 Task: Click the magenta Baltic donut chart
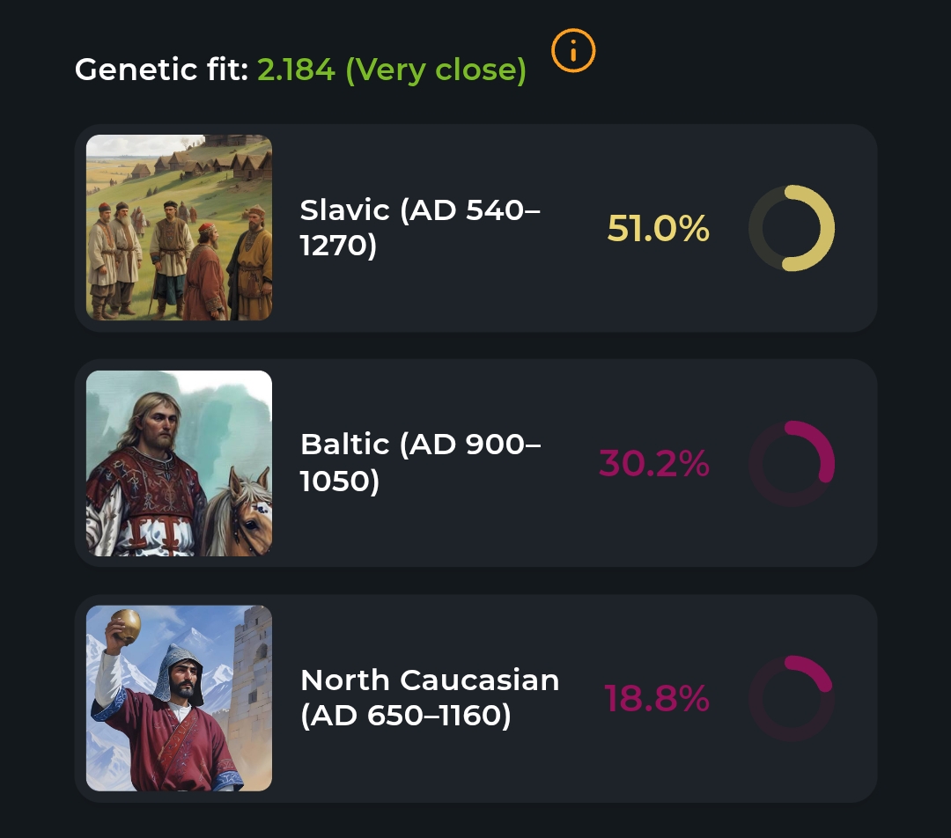791,463
